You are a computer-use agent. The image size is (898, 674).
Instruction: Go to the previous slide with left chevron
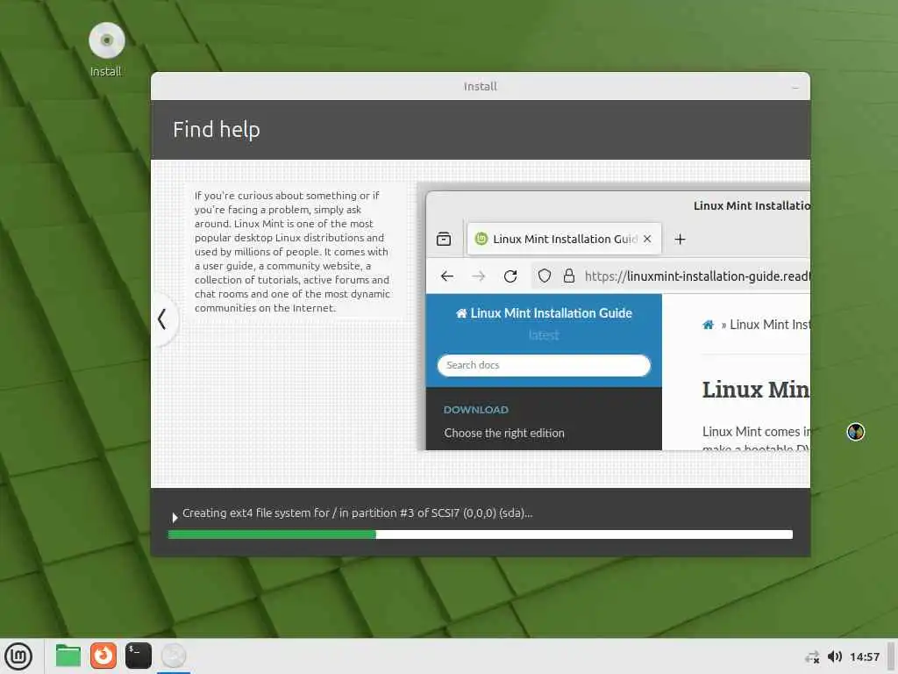point(162,319)
